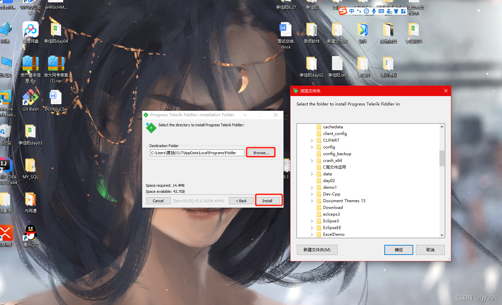This screenshot has height=305, width=502.
Task: Toggle Chinese/English mode on Sogou toolbar
Action: (x=352, y=11)
